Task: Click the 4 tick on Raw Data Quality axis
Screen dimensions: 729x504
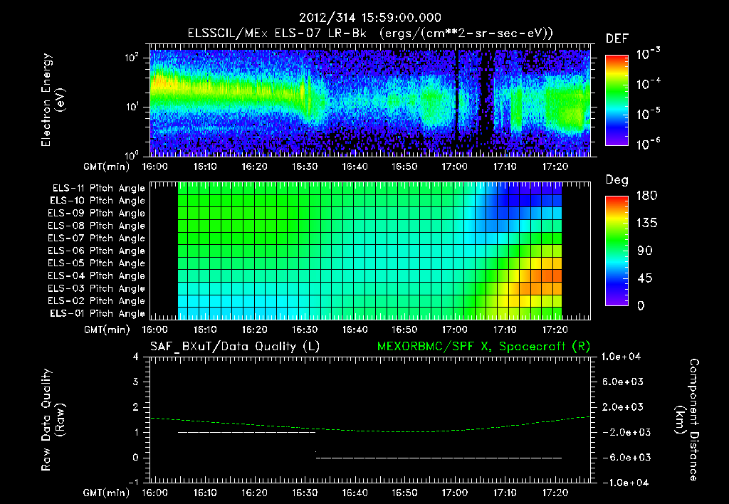Action: coord(136,357)
